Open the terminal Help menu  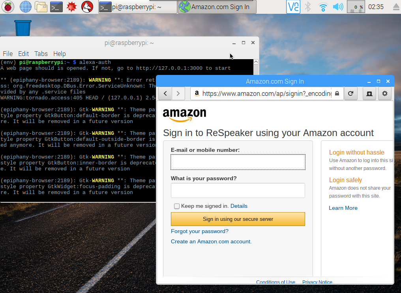59,54
